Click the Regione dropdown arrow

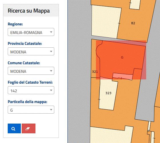51,32
